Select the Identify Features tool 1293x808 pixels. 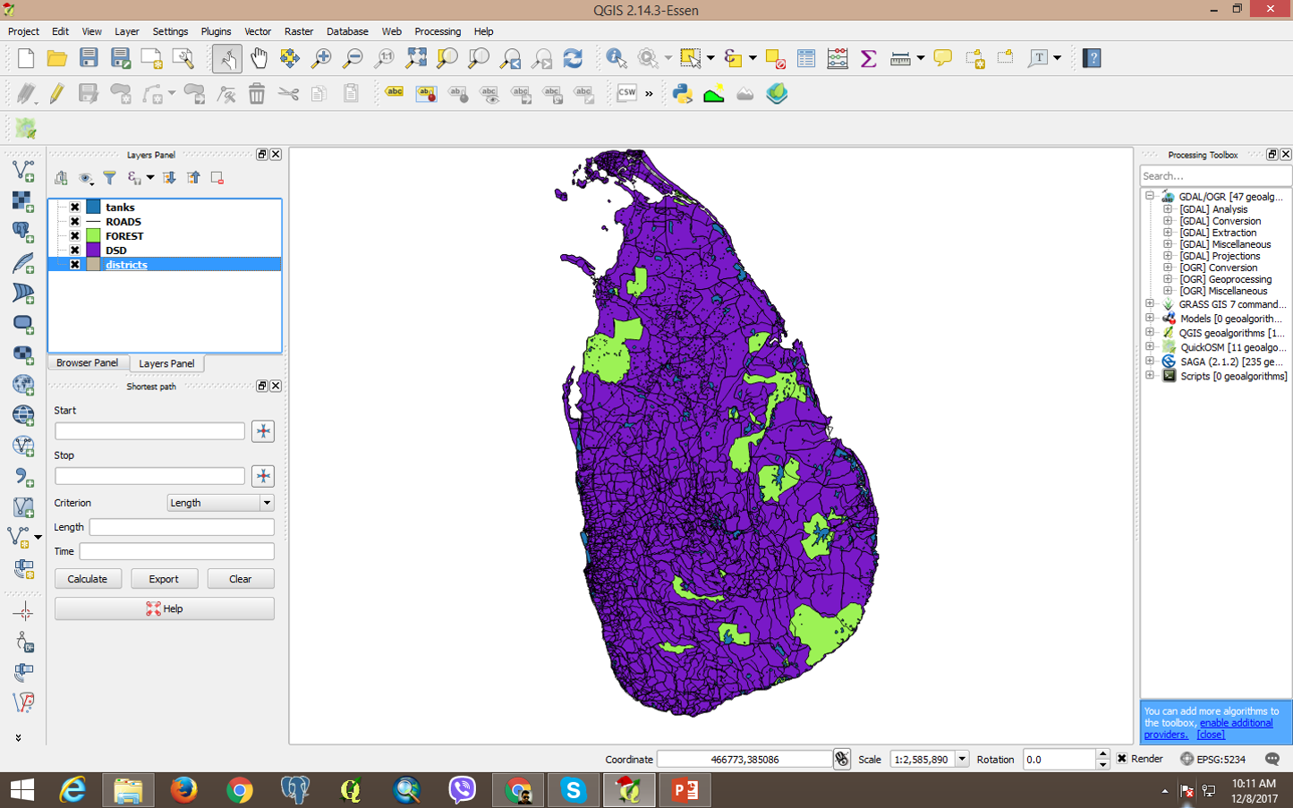point(616,58)
